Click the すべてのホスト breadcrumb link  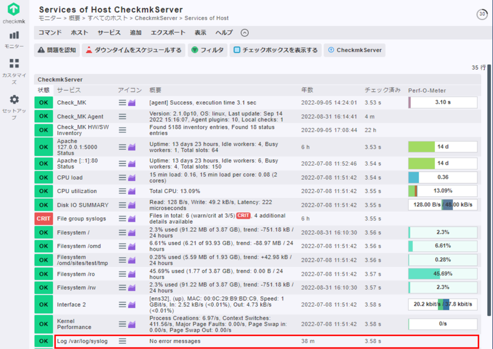(108, 18)
